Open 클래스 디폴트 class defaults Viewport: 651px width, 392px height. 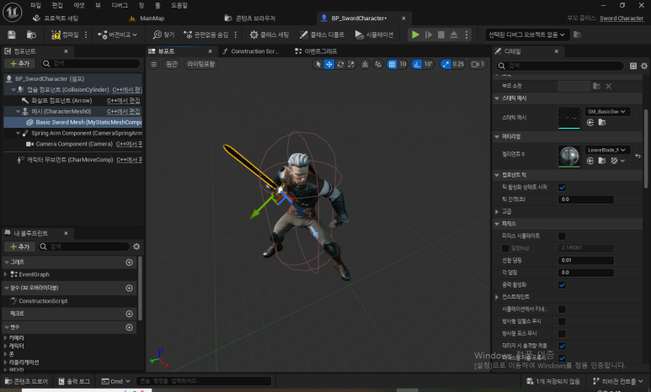click(x=322, y=34)
